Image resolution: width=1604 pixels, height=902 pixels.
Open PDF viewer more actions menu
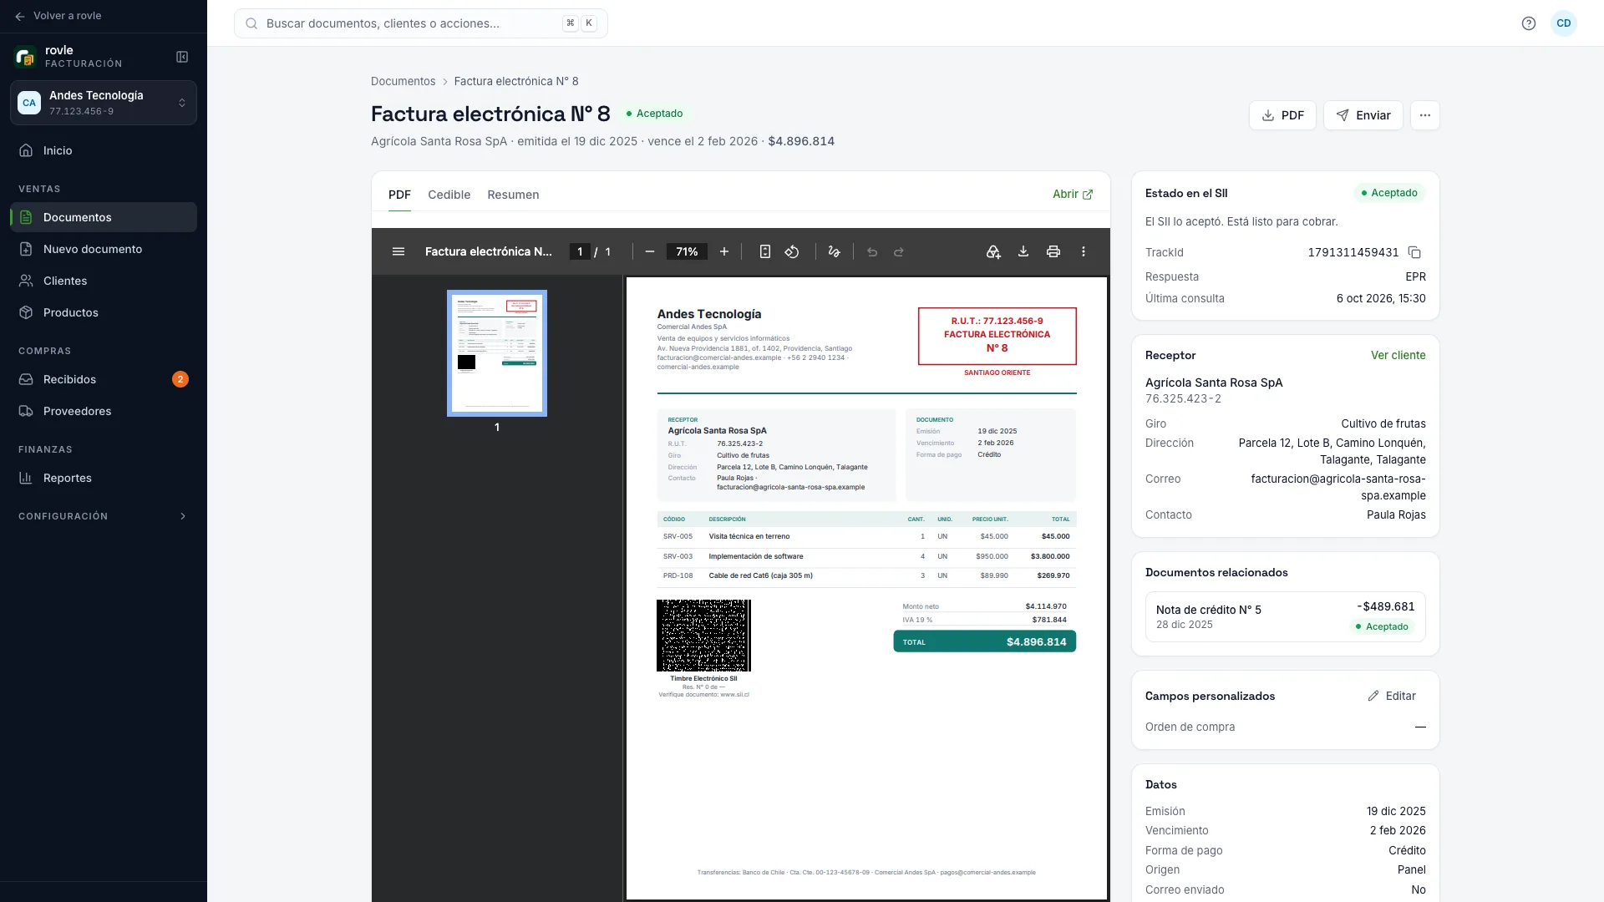coord(1084,251)
